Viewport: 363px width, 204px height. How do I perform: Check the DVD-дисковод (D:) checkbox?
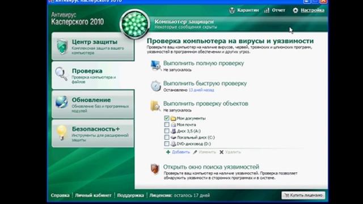[167, 143]
